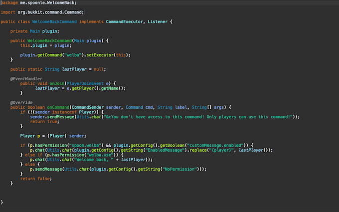Click 'CommandSender' parameter type in onCommand

point(88,108)
